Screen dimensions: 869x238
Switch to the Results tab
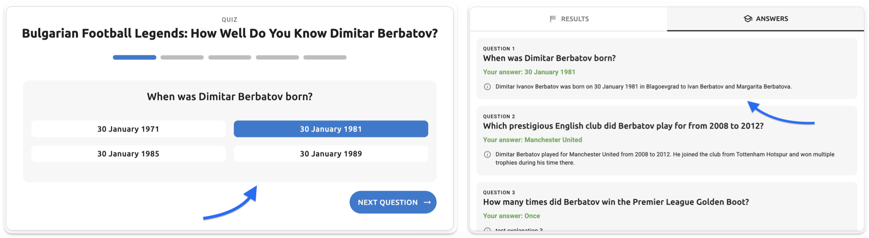coord(569,19)
